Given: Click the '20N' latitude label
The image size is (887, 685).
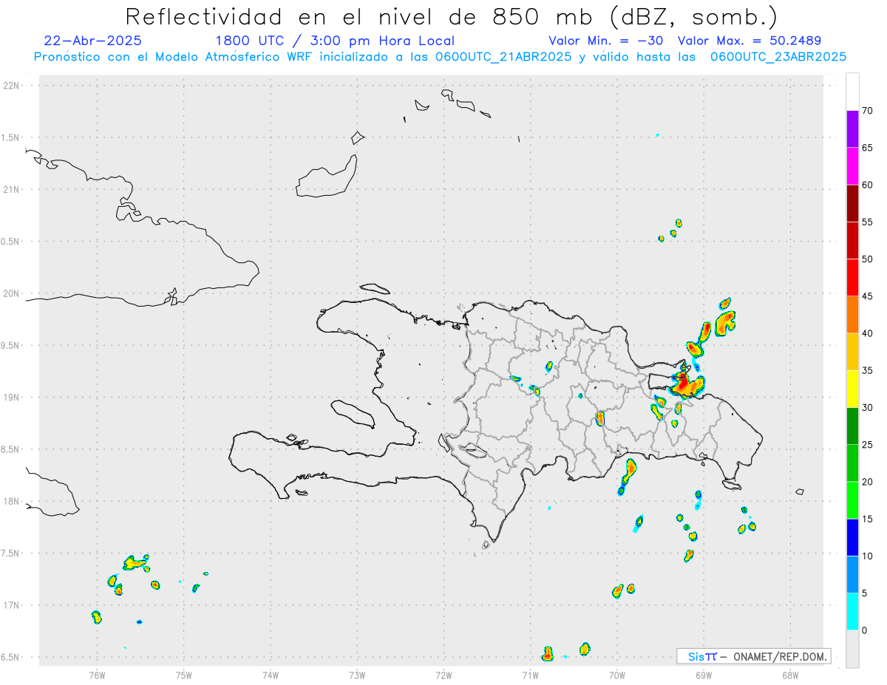Looking at the screenshot, I should coord(13,293).
